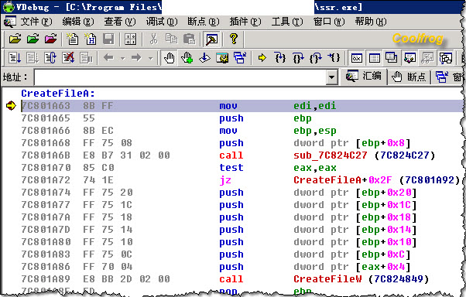Click the current instruction yellow arrow marker

point(11,105)
